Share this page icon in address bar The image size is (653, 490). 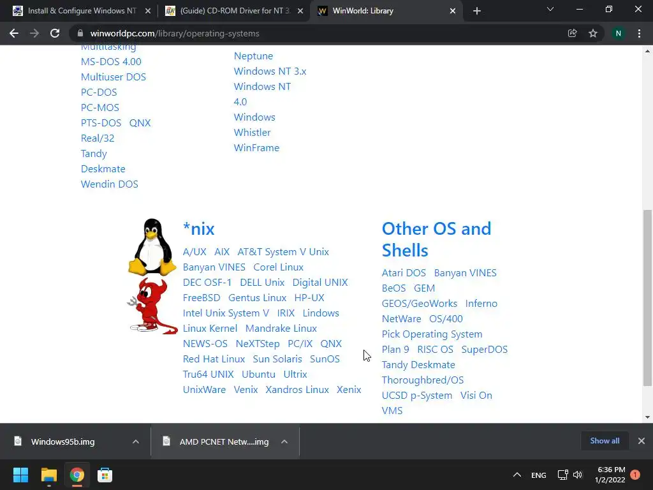coord(572,33)
